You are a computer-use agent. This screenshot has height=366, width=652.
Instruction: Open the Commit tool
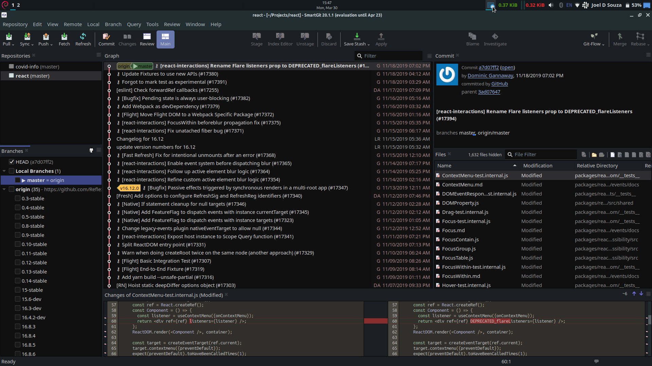[106, 39]
